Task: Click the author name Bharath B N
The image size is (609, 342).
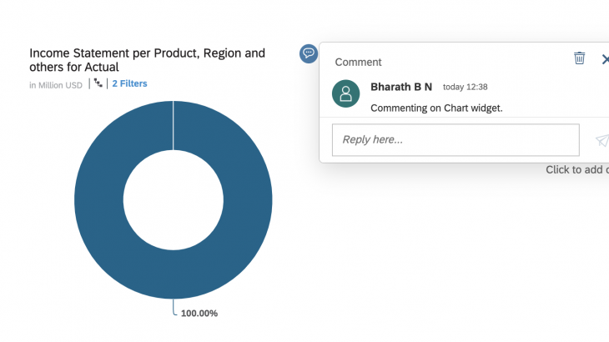Action: pos(401,87)
